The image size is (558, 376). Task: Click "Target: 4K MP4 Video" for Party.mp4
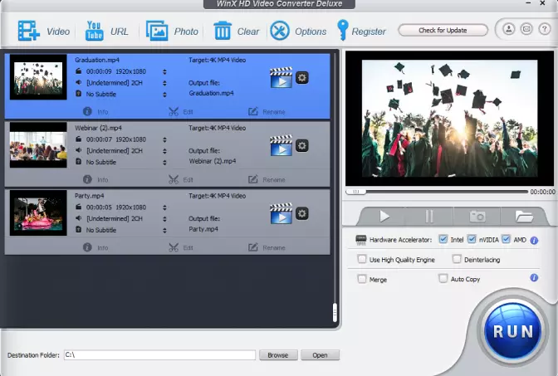tap(217, 196)
